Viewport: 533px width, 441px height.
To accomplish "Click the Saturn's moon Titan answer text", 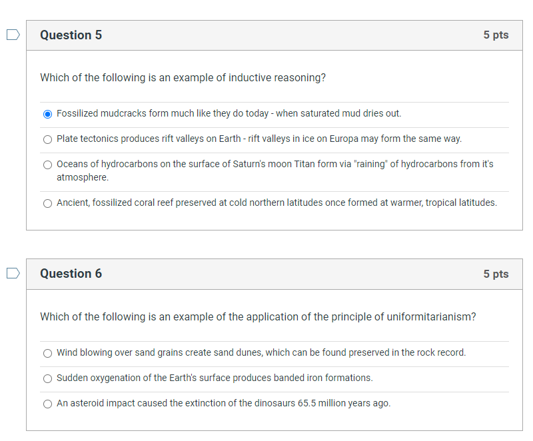I will 273,164.
